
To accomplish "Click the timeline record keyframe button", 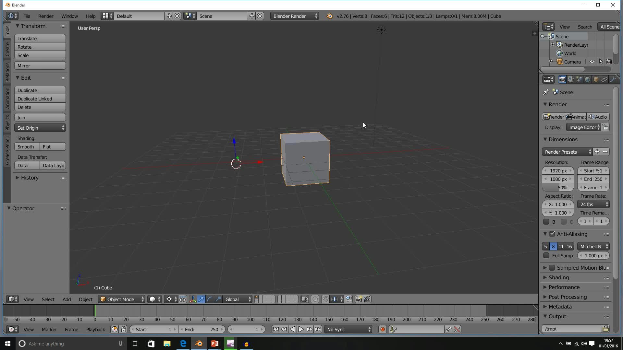I will (382, 330).
